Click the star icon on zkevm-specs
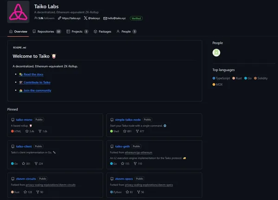Screen dimensions: 278x200 point(127,192)
